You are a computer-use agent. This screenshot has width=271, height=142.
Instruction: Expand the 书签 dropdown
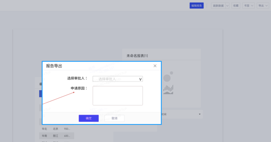(249, 6)
